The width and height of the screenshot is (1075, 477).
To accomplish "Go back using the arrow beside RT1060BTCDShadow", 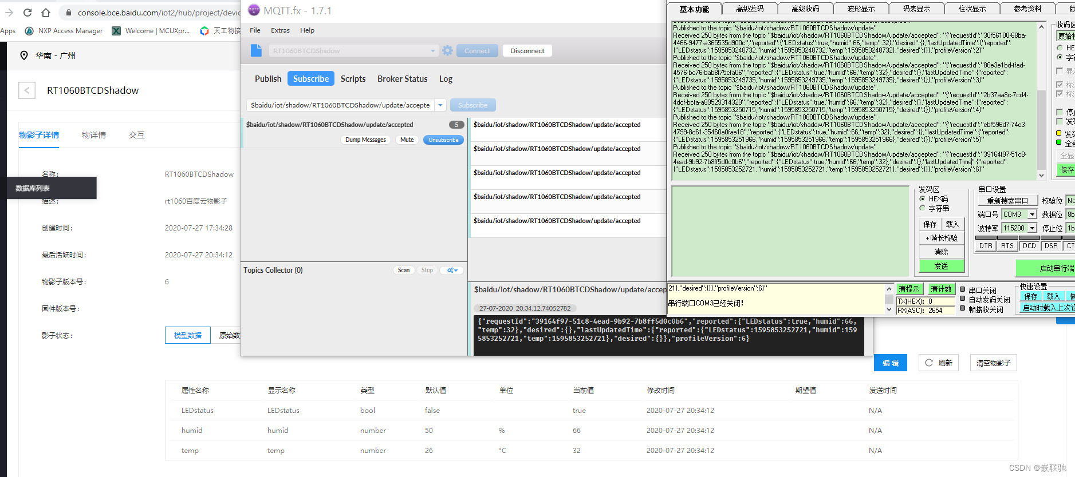I will (27, 90).
